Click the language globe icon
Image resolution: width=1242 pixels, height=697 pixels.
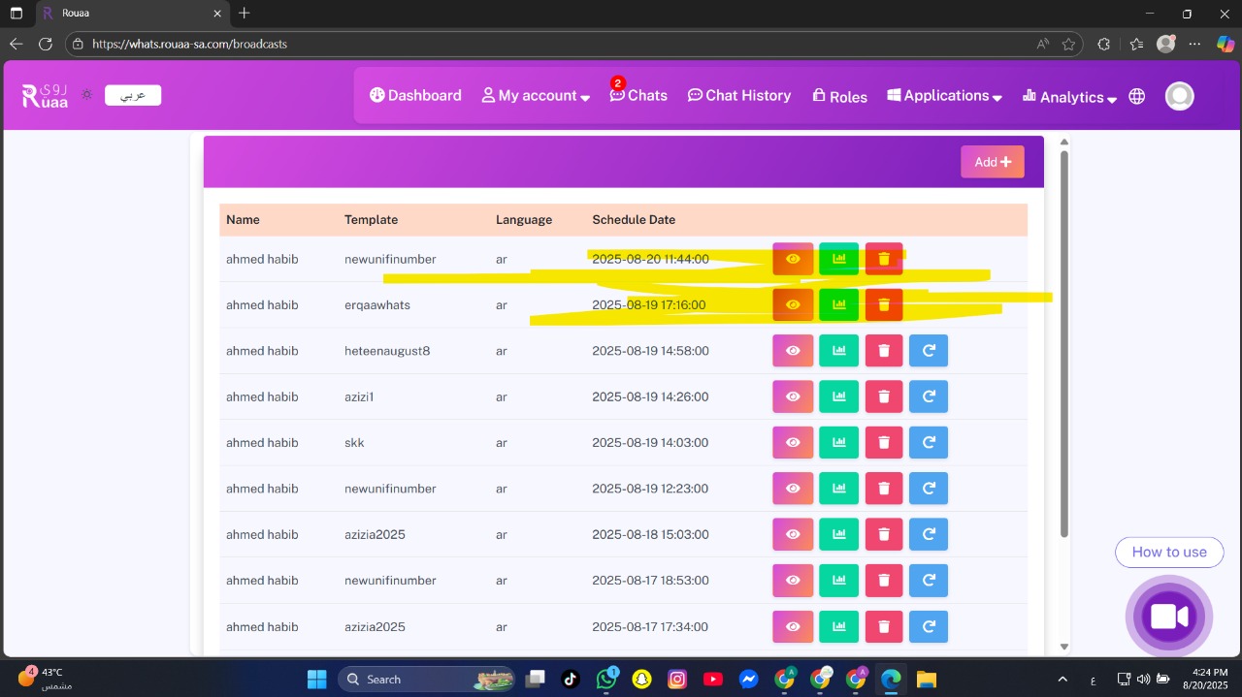click(1137, 96)
